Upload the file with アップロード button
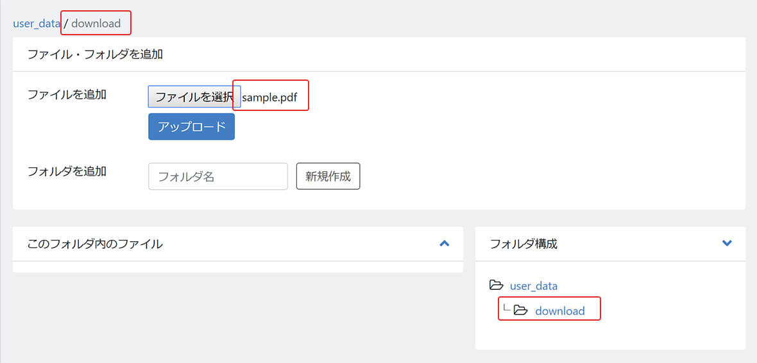 click(x=191, y=126)
